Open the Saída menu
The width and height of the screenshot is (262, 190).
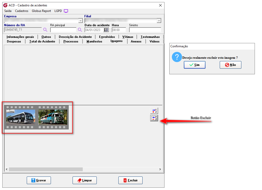pos(8,11)
